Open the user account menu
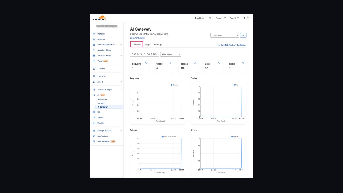 [x=246, y=18]
